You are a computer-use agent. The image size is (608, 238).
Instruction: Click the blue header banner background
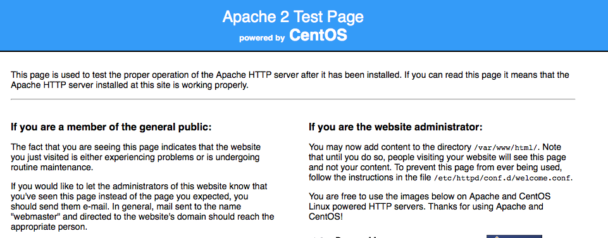(116, 25)
